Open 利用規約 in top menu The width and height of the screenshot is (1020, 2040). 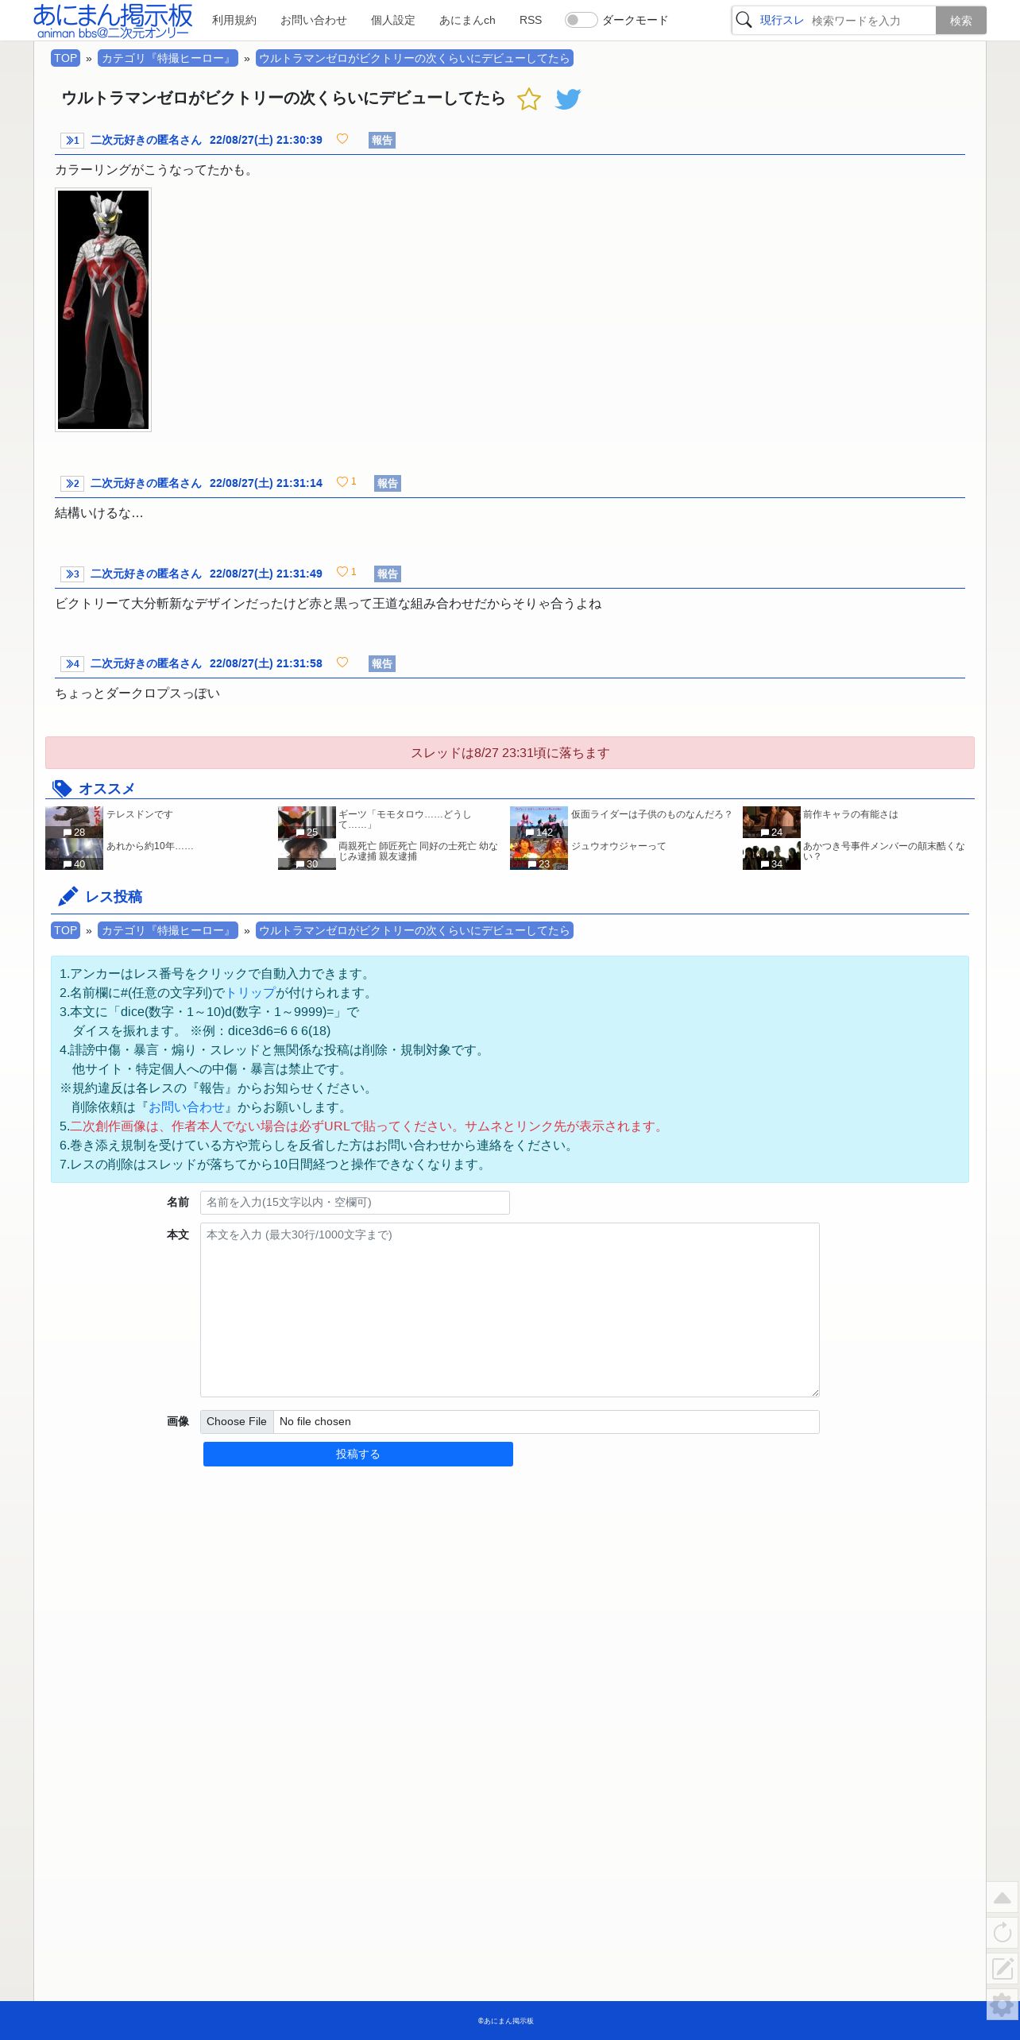point(234,20)
